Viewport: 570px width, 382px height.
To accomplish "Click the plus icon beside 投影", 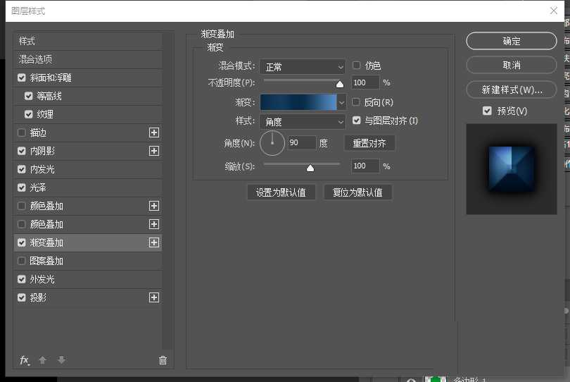I will [x=154, y=297].
